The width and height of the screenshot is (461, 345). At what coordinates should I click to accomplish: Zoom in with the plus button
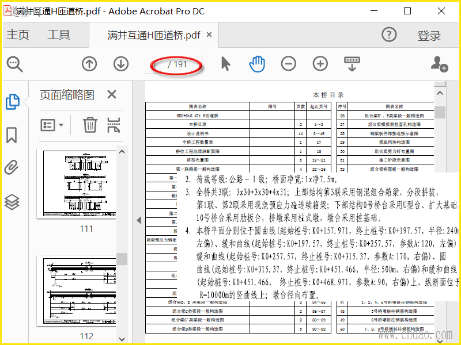pos(320,64)
